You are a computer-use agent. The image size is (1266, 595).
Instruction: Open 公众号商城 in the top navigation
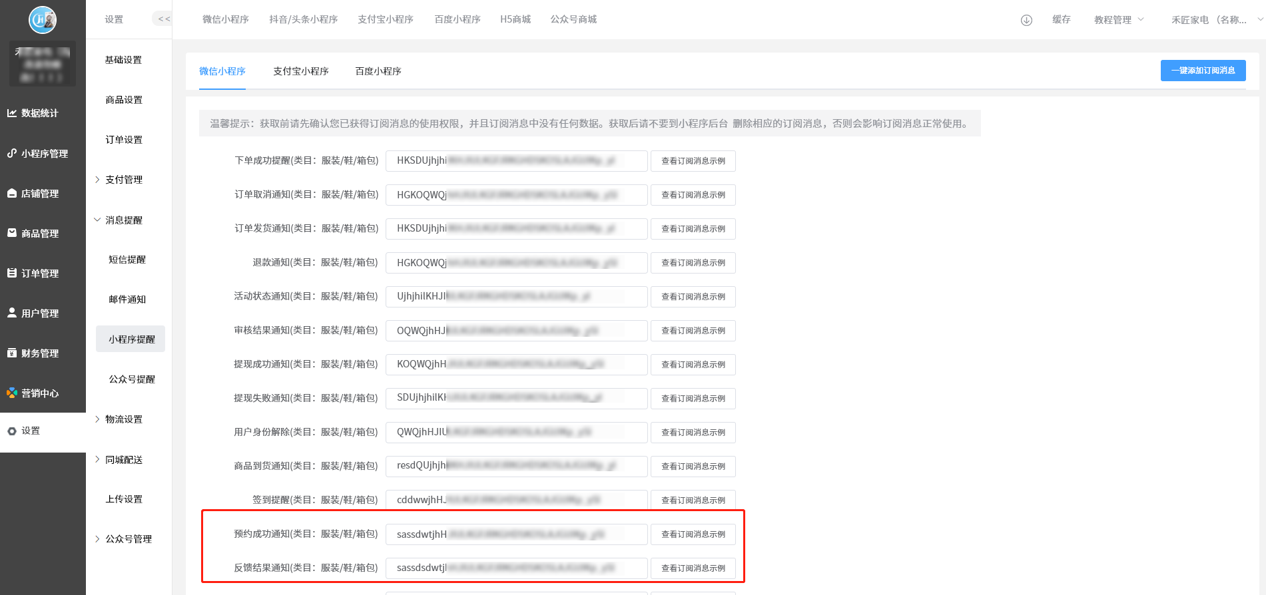(573, 19)
